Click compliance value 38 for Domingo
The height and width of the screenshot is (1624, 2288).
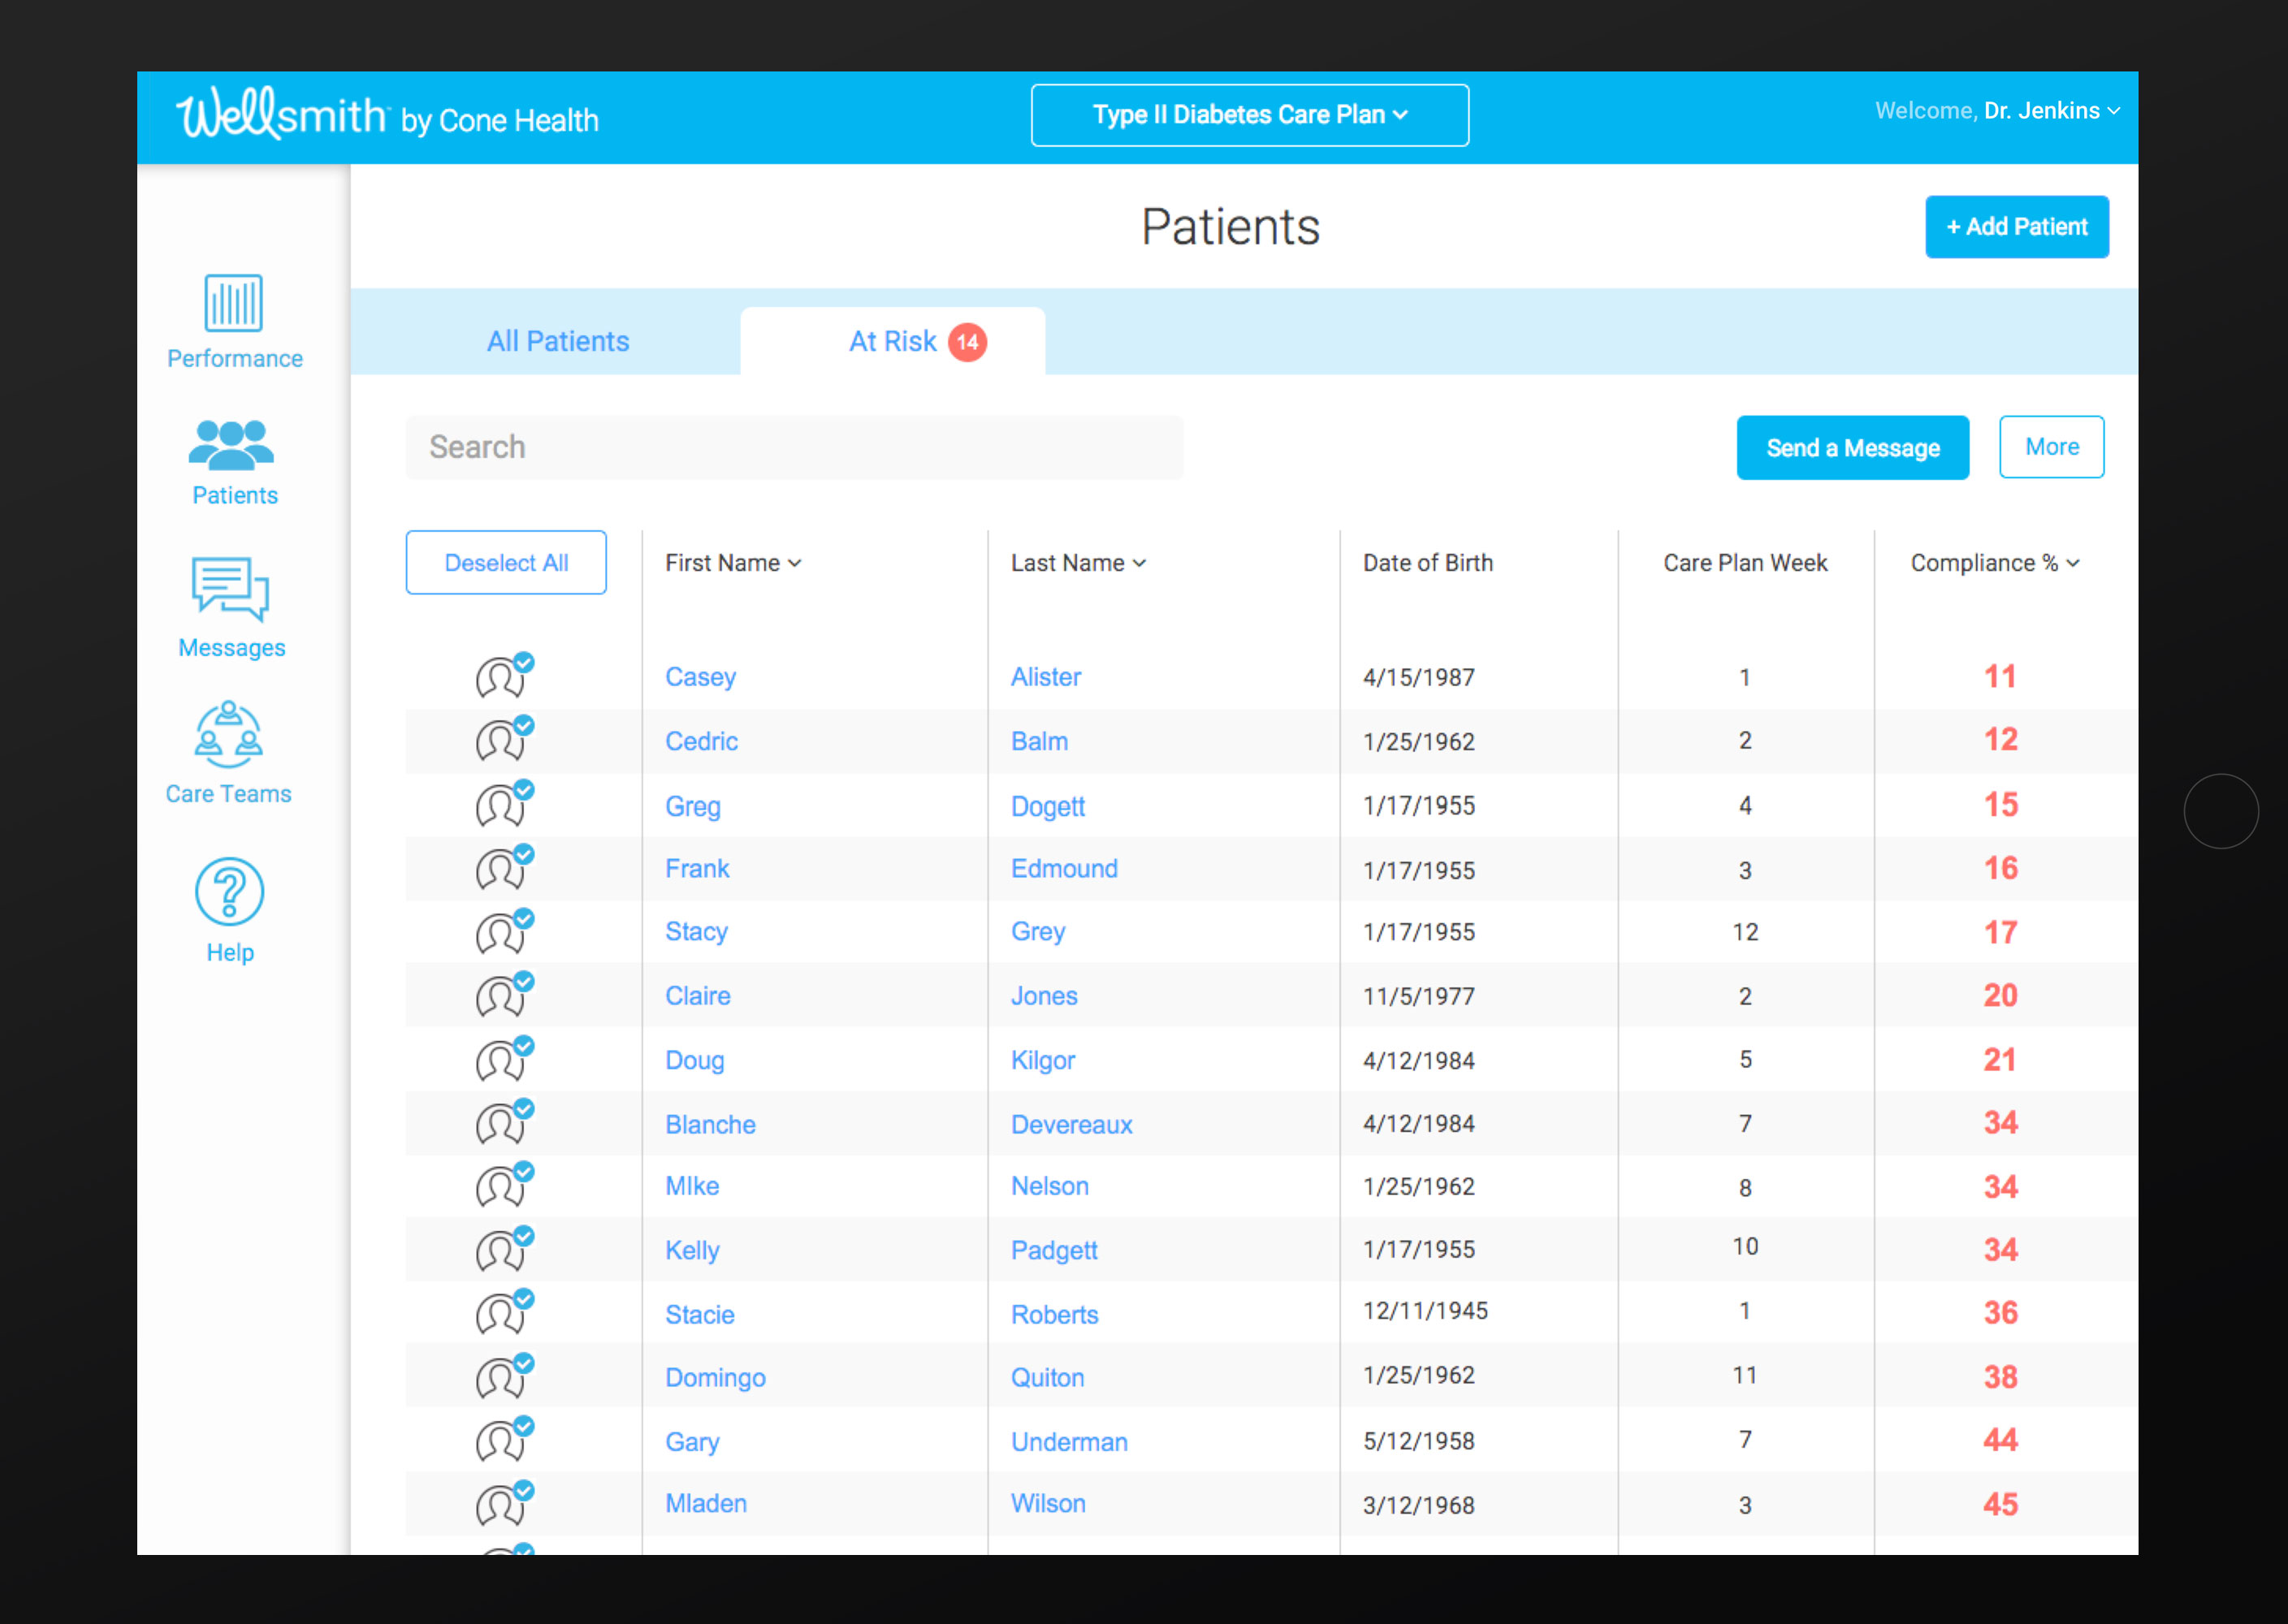[x=2000, y=1377]
